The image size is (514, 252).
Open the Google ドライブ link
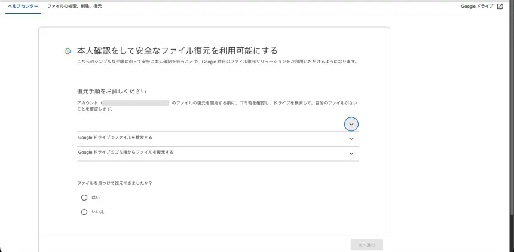[x=477, y=6]
